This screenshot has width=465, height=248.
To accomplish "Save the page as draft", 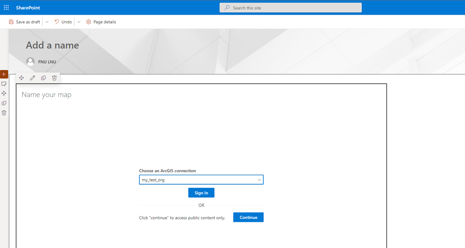I will pos(24,22).
